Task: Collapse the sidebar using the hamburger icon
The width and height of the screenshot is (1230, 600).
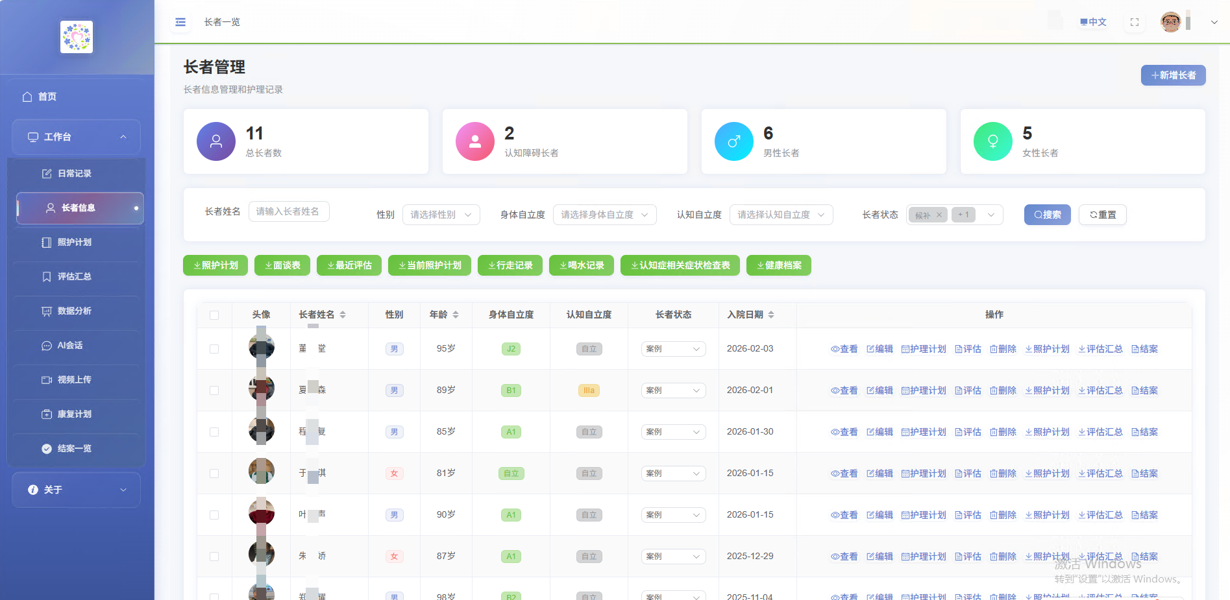Action: coord(180,21)
